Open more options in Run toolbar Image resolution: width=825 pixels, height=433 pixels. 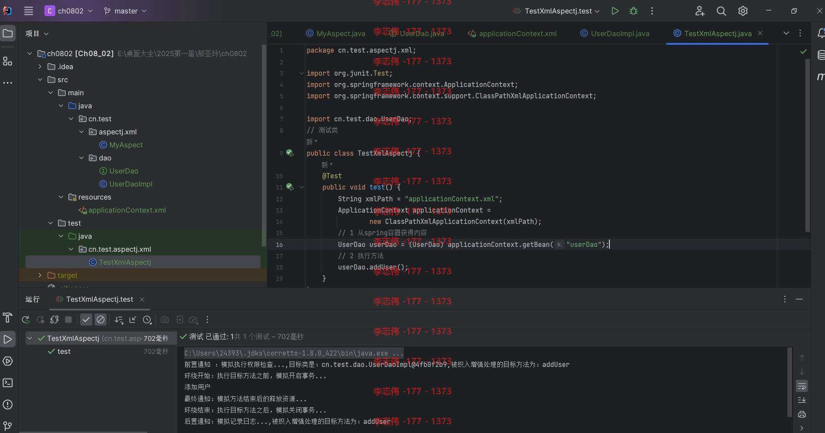click(x=207, y=320)
